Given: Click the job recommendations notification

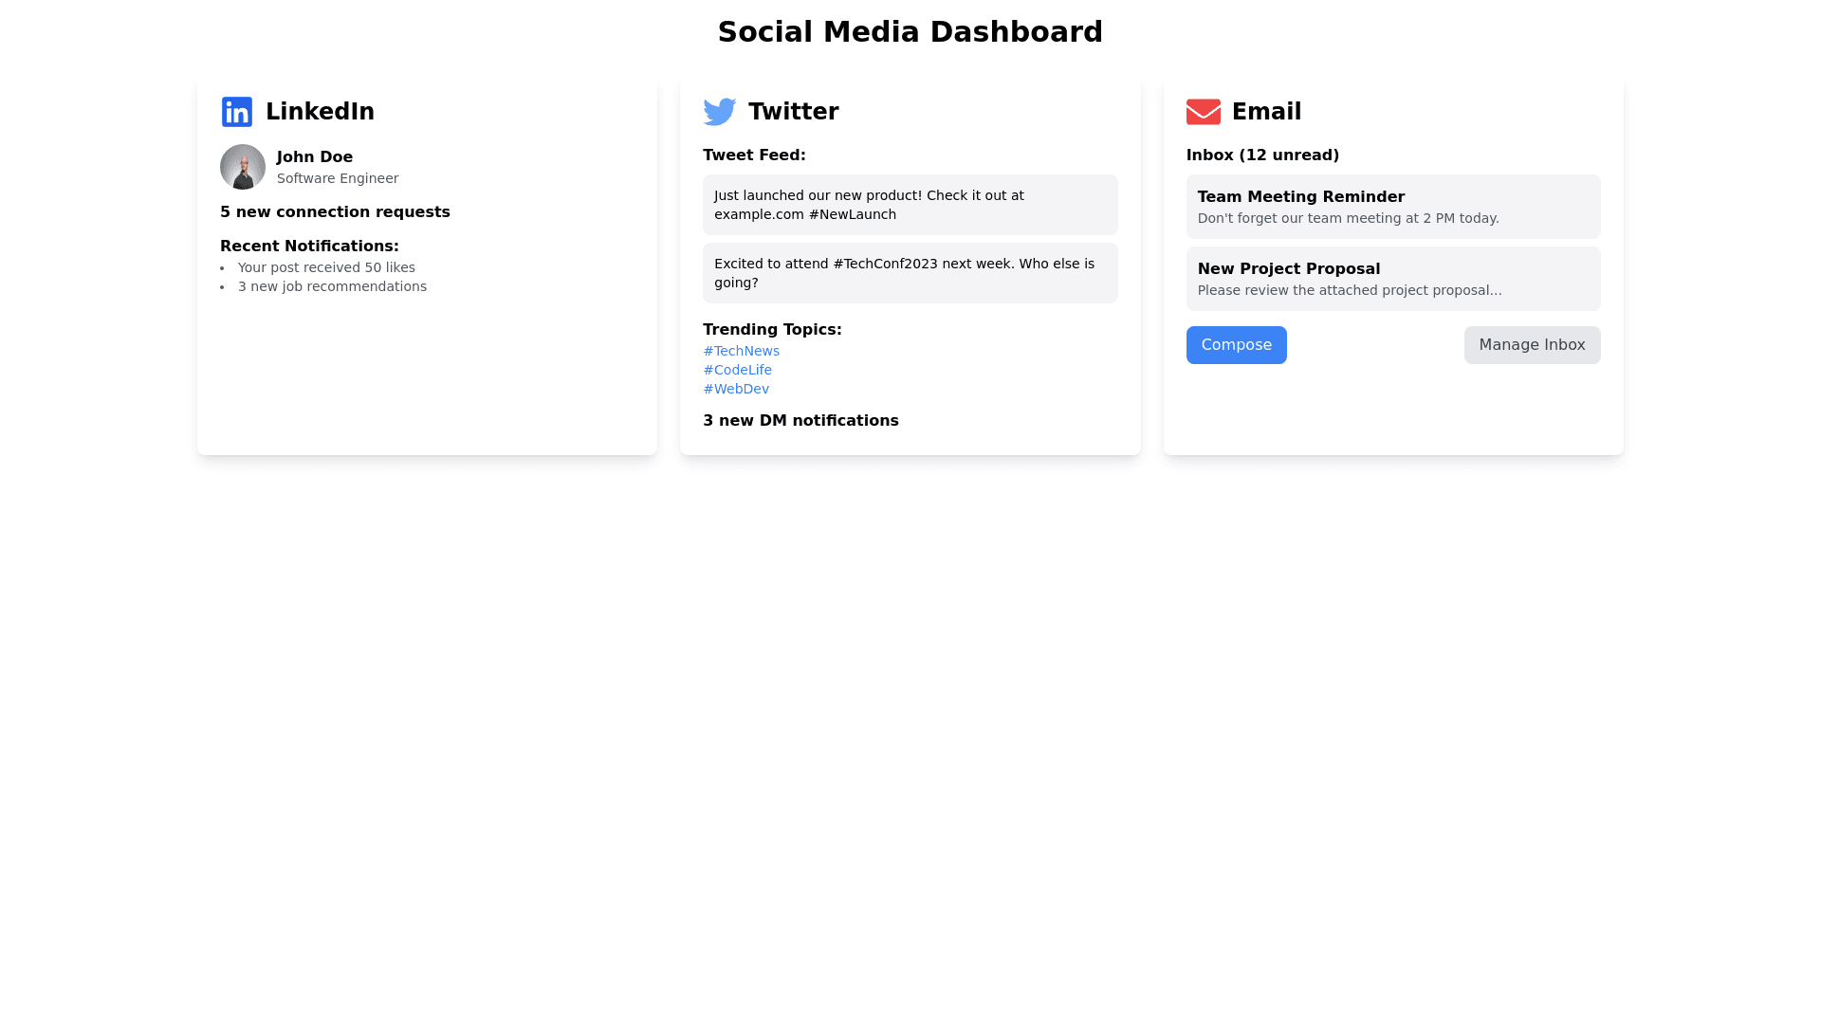Looking at the screenshot, I should coord(332,286).
